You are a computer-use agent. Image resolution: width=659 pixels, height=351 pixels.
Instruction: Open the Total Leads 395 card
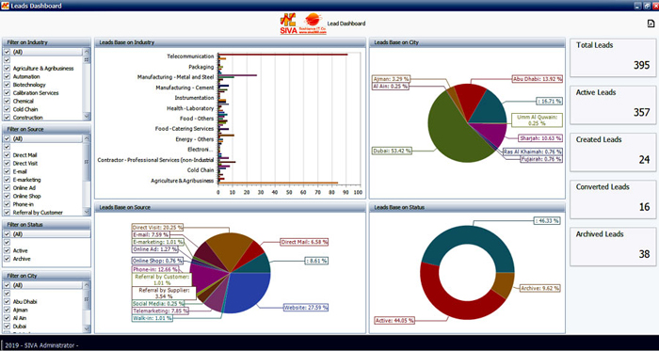pos(613,58)
